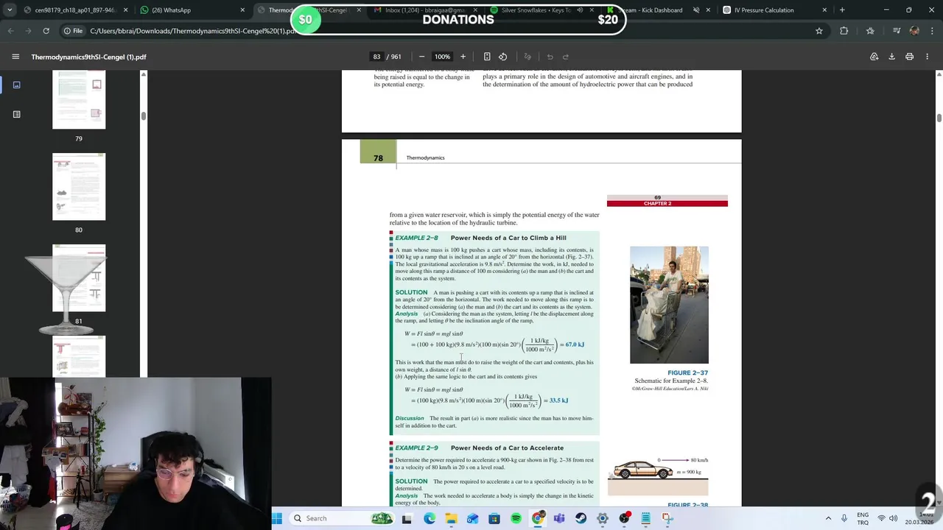Mute the Silver Snowflakes tab audio
Screen dimensions: 943x530
(580, 10)
